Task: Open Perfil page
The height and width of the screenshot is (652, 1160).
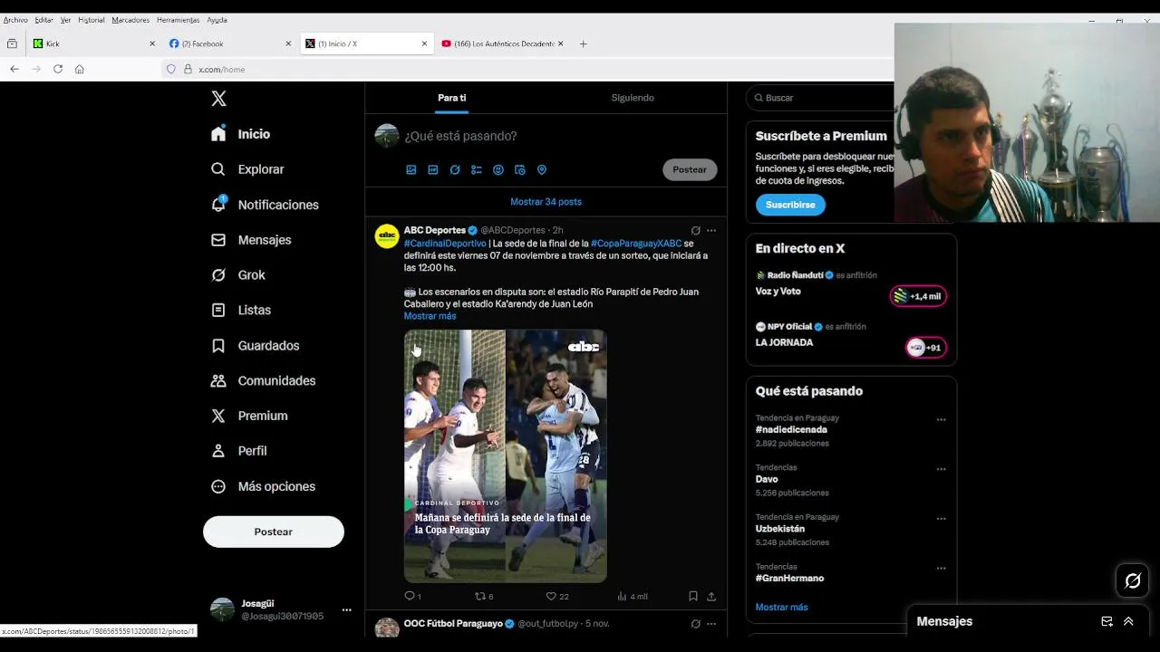Action: pyautogui.click(x=239, y=451)
